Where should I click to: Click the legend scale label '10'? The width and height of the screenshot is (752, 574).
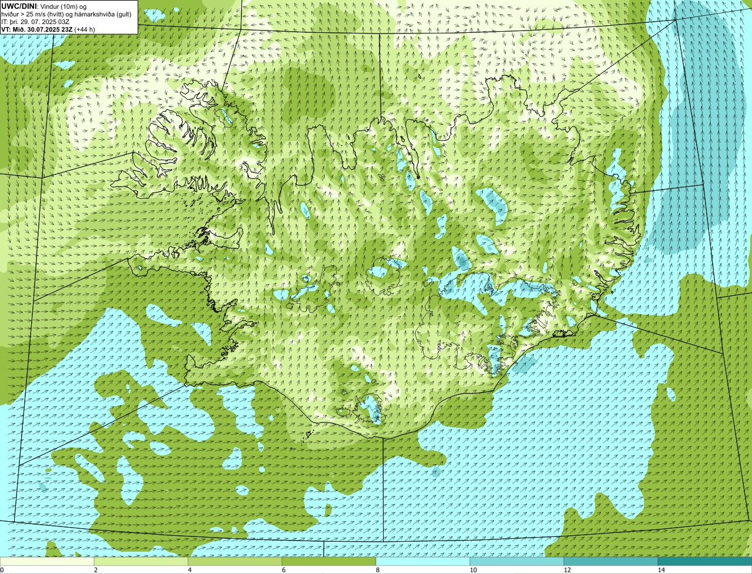click(473, 570)
